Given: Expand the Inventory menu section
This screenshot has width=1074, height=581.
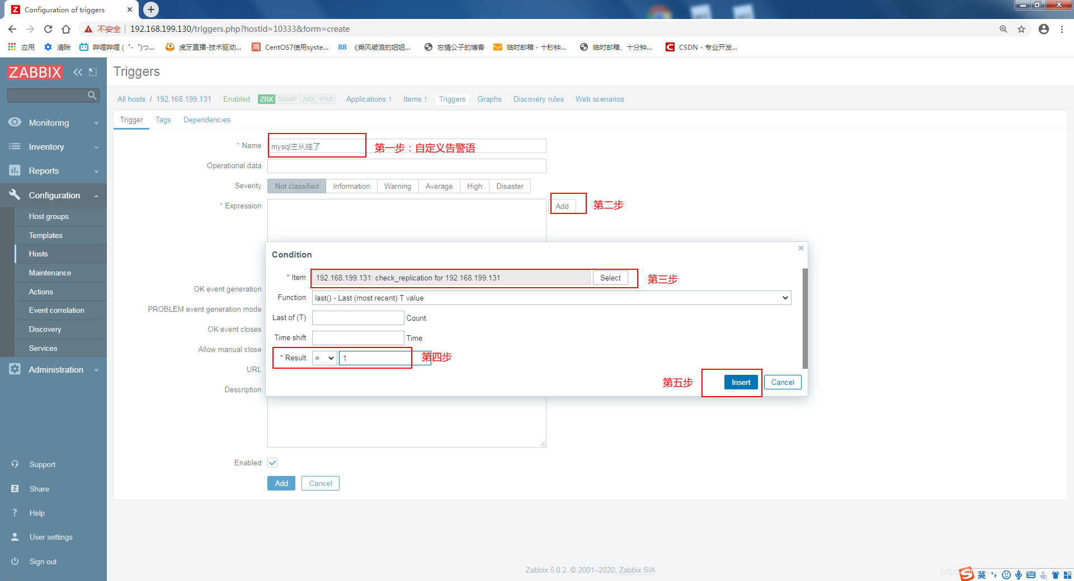Looking at the screenshot, I should pyautogui.click(x=53, y=146).
